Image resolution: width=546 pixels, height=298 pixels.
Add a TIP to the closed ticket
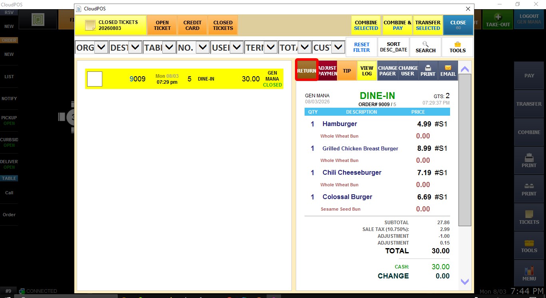click(347, 71)
